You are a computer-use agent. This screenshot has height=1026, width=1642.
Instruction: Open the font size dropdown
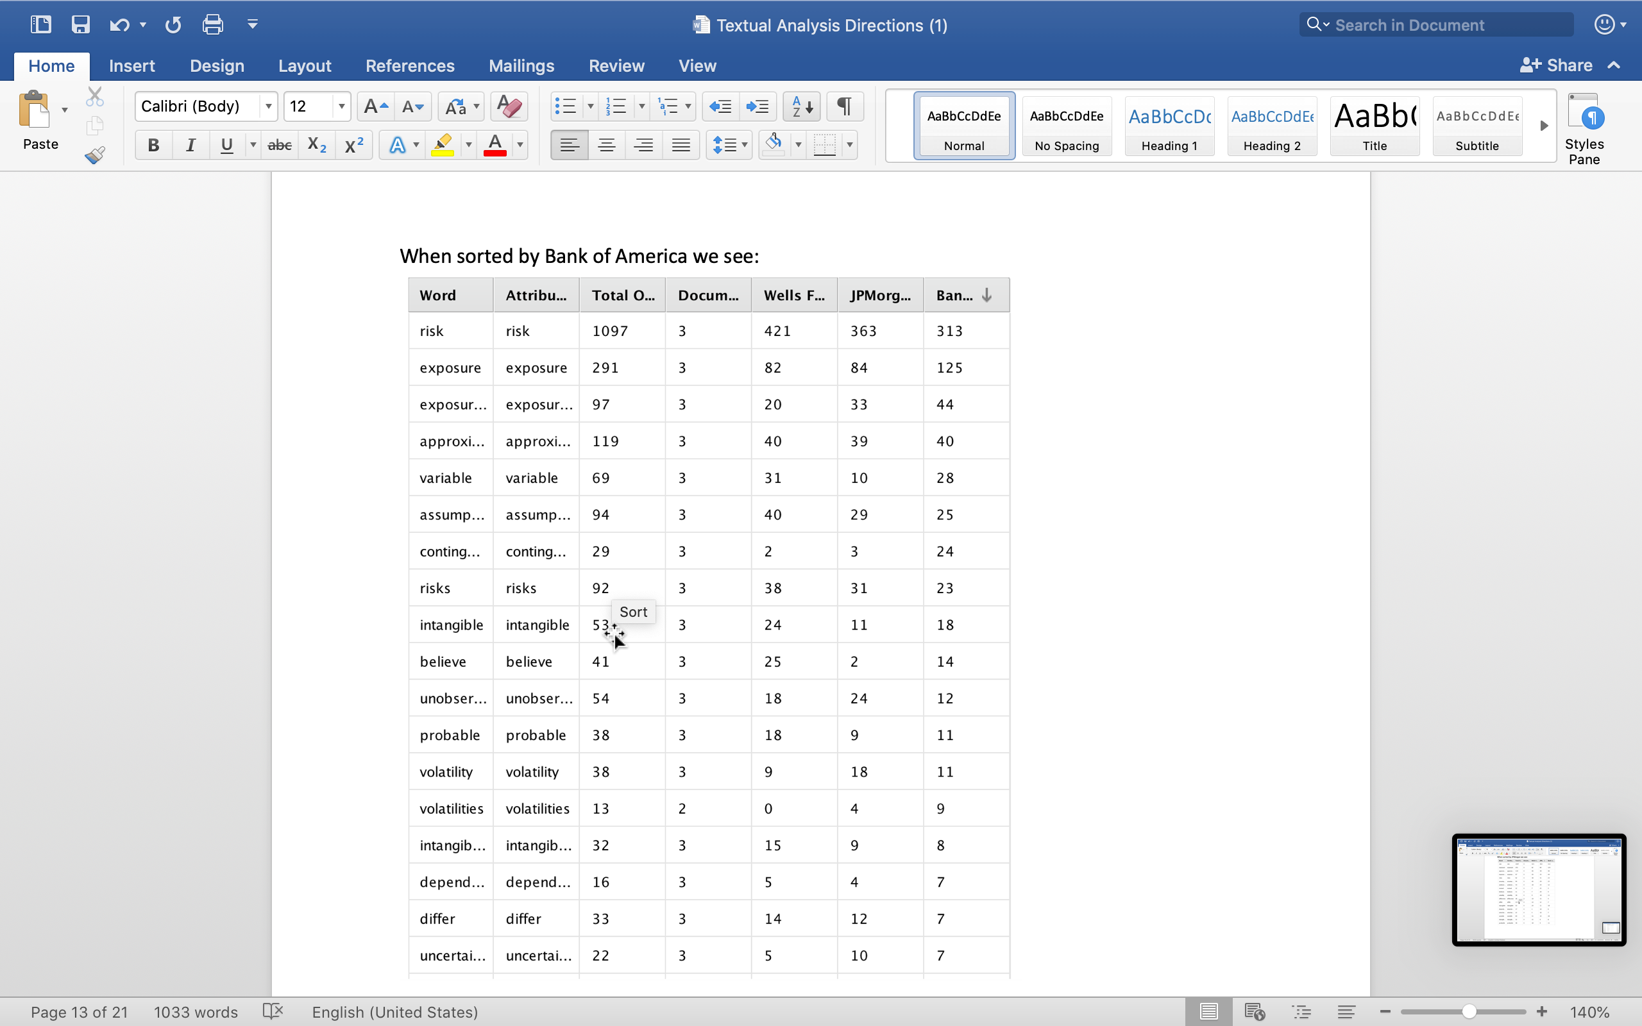click(339, 106)
